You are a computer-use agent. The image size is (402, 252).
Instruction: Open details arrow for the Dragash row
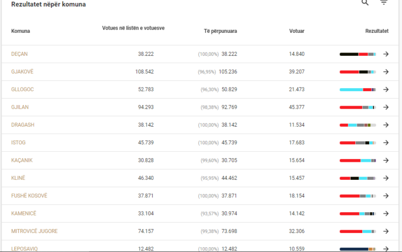tap(386, 125)
